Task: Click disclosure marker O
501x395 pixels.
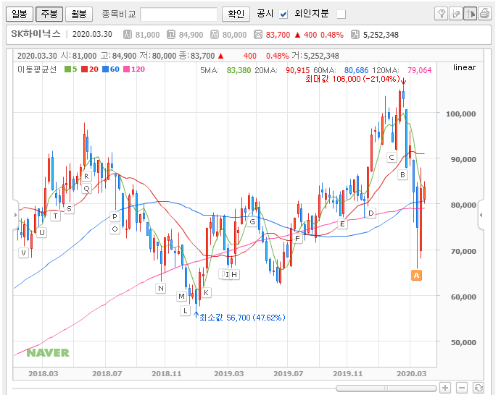Action: click(x=115, y=229)
